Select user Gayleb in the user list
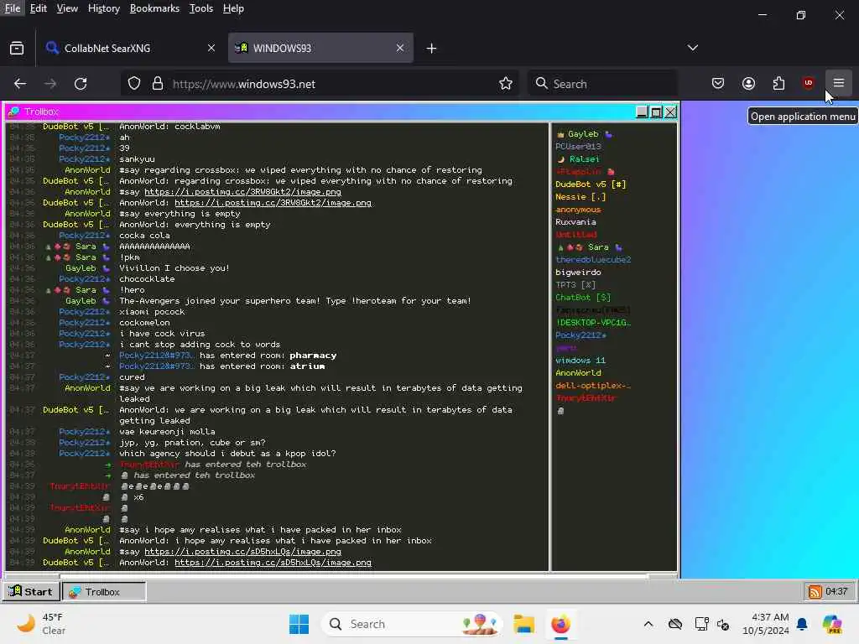The width and height of the screenshot is (859, 644). click(583, 133)
